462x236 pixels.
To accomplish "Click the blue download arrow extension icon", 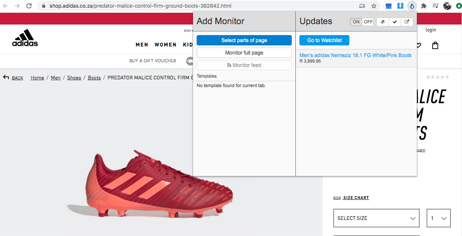I will point(400,6).
